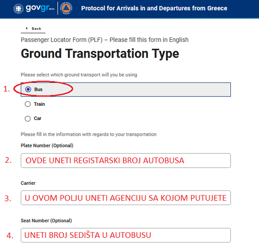Screen dimensions: 259x245
Task: Click the Civil Protection orange triangle logo
Action: coord(66,8)
